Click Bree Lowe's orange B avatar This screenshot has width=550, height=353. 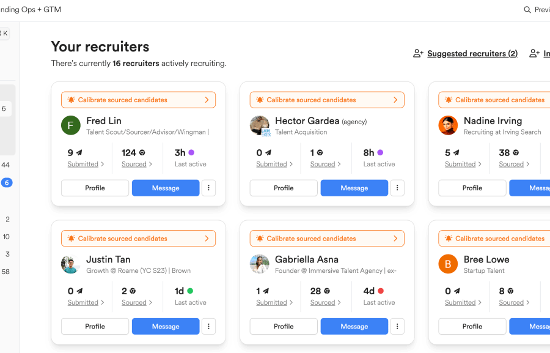coord(448,264)
